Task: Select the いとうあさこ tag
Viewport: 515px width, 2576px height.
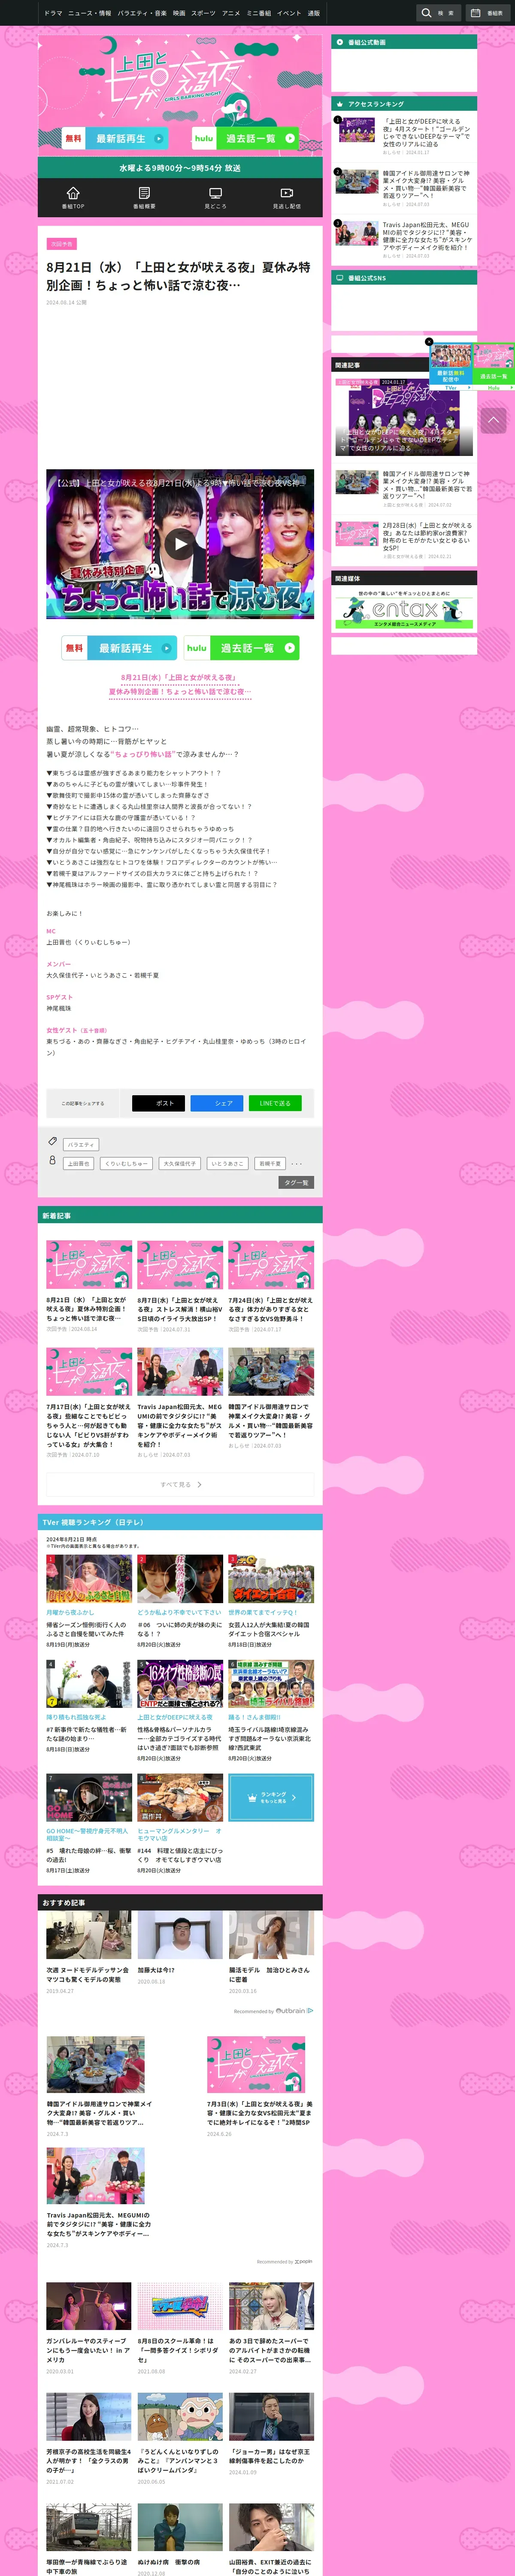Action: tap(228, 1163)
